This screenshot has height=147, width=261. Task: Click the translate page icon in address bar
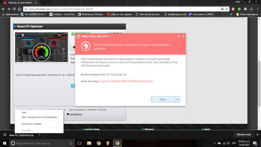tap(223, 9)
